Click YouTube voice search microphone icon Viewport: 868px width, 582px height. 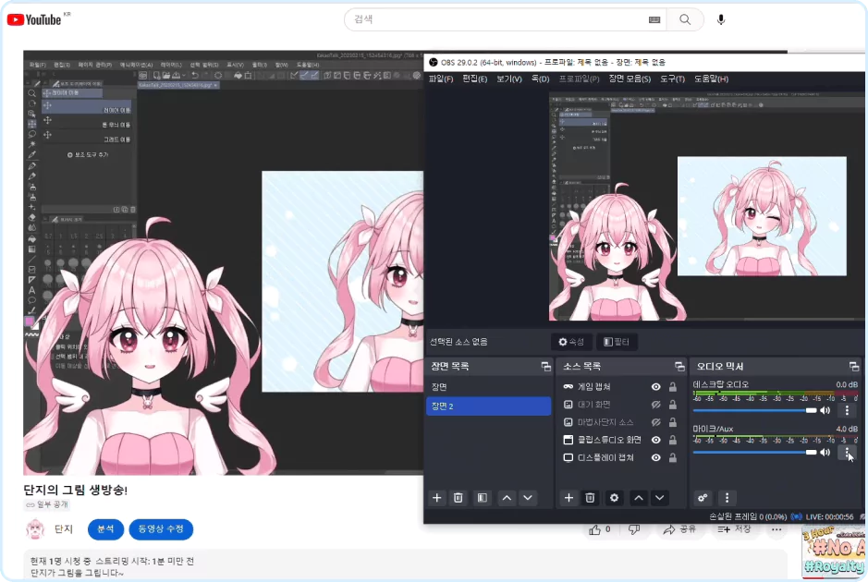(x=721, y=20)
